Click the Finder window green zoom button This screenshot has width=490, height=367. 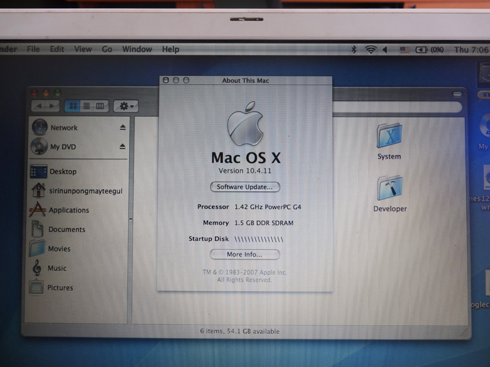click(x=58, y=93)
